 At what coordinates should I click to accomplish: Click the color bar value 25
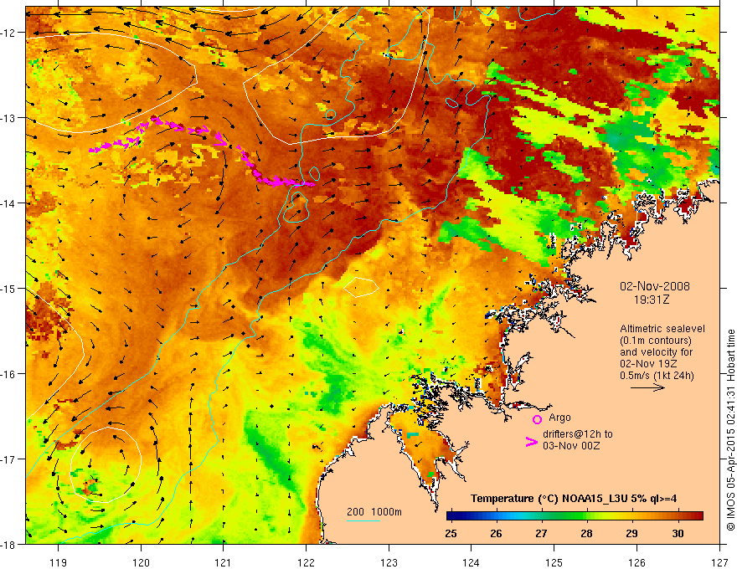(451, 534)
